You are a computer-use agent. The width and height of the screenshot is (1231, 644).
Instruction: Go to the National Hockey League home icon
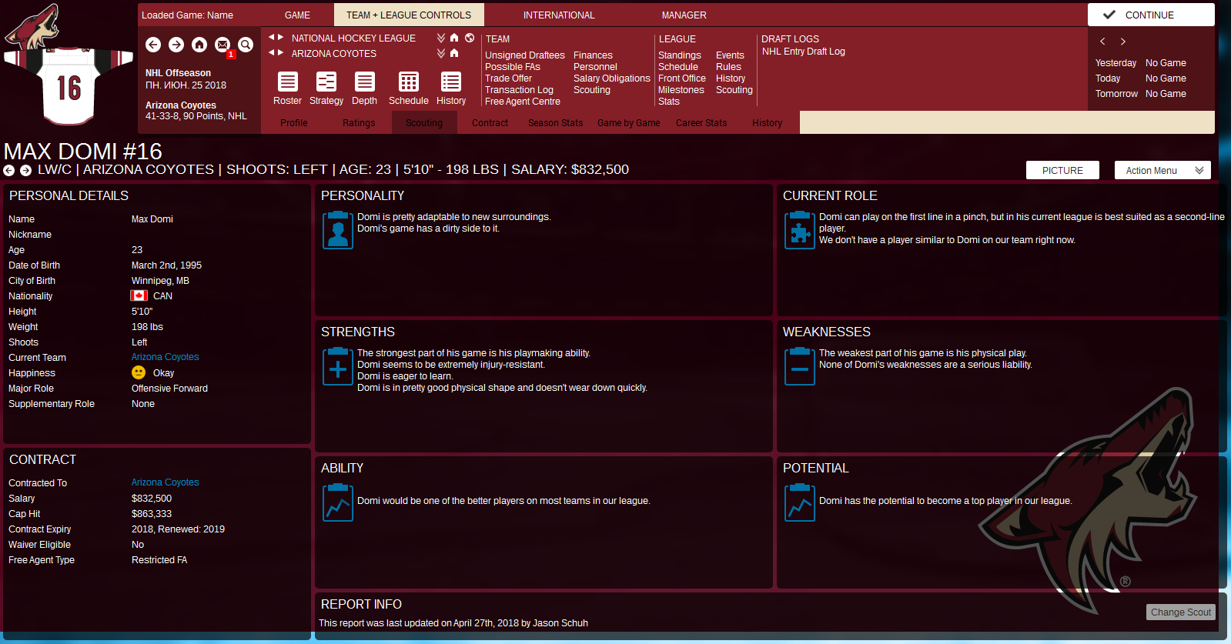pos(454,37)
